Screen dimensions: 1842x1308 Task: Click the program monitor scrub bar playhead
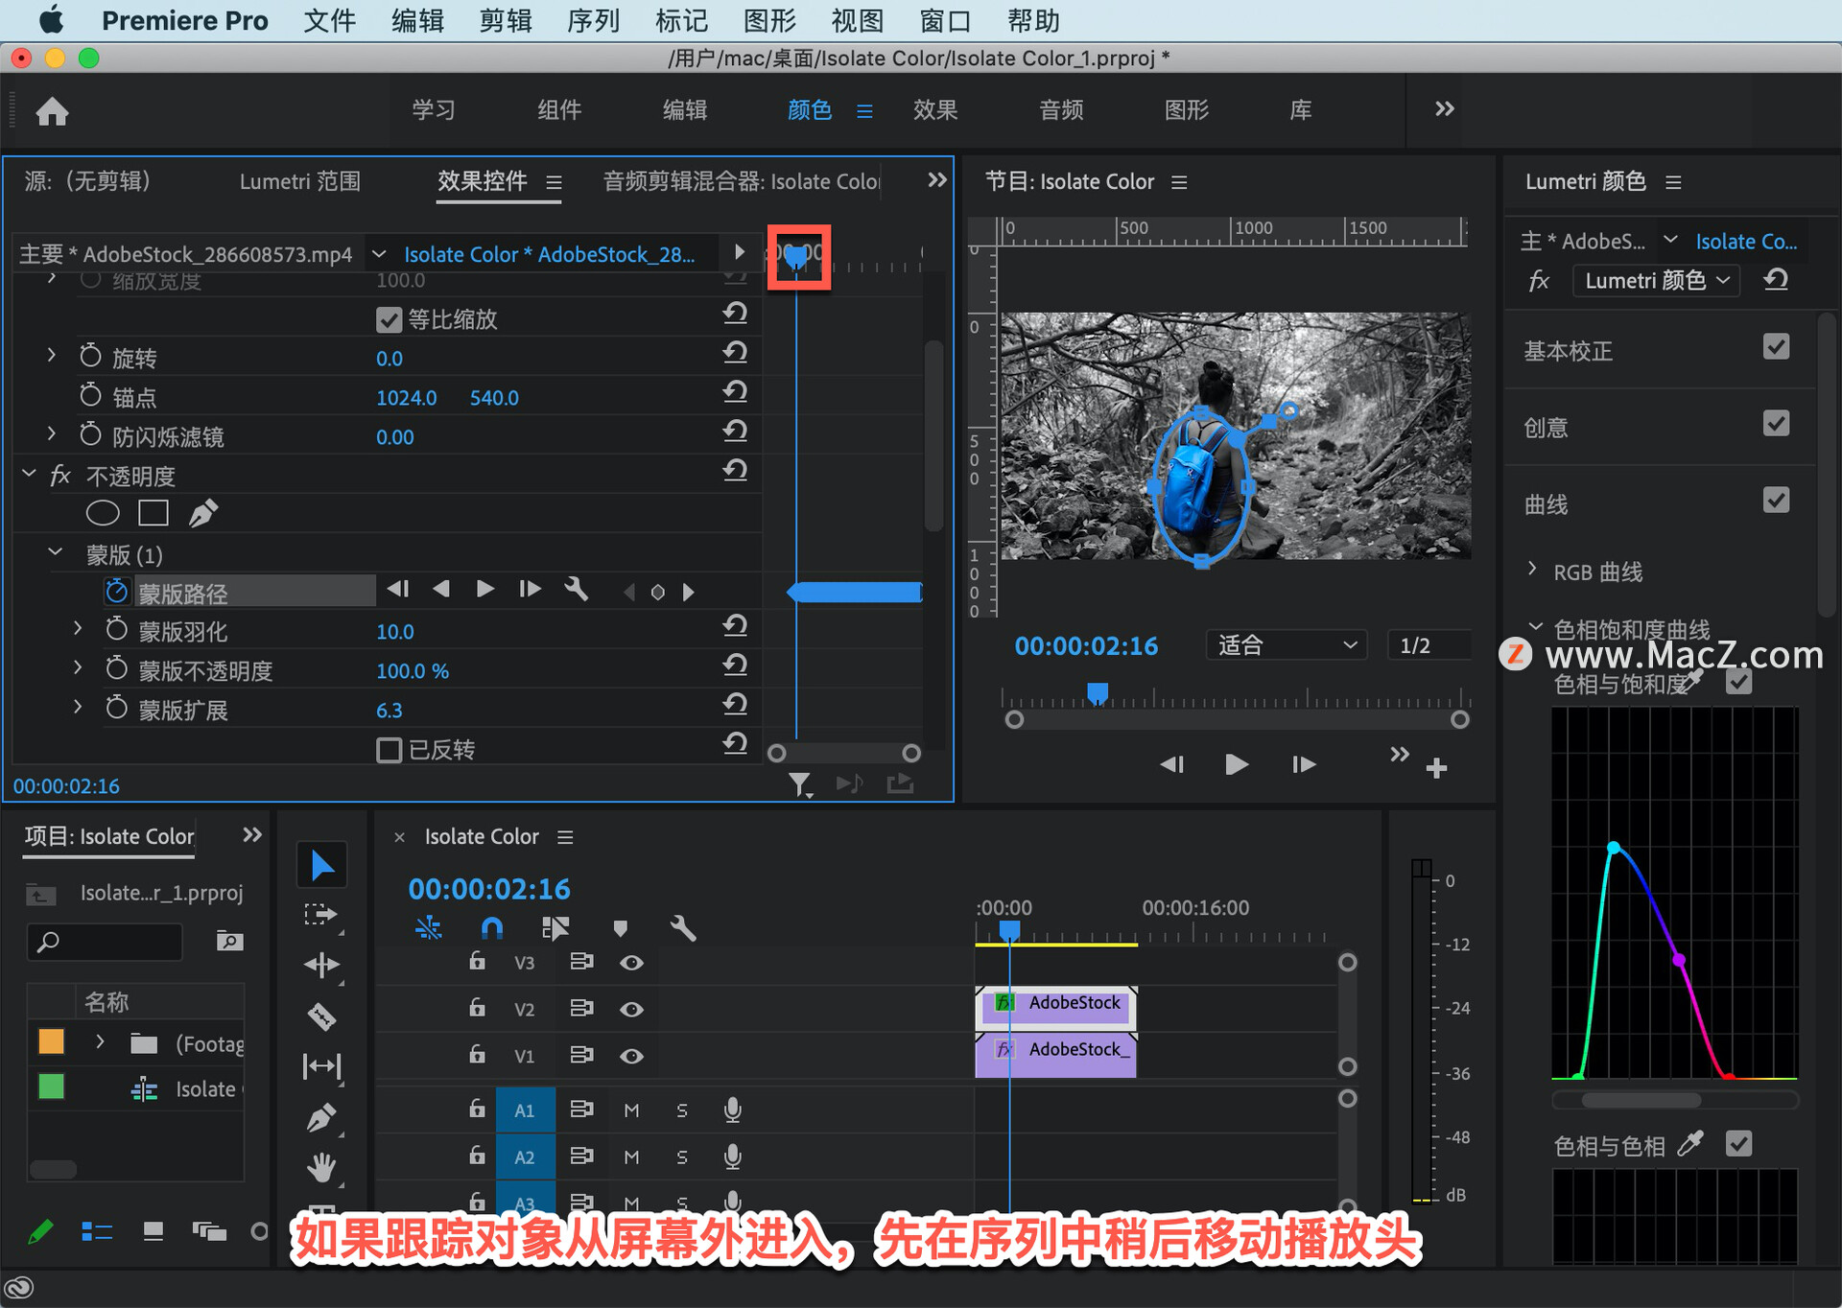[1098, 692]
